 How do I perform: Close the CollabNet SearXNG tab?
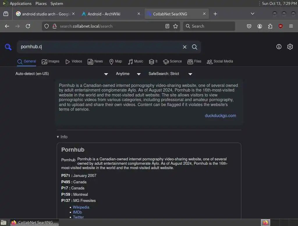(204, 14)
